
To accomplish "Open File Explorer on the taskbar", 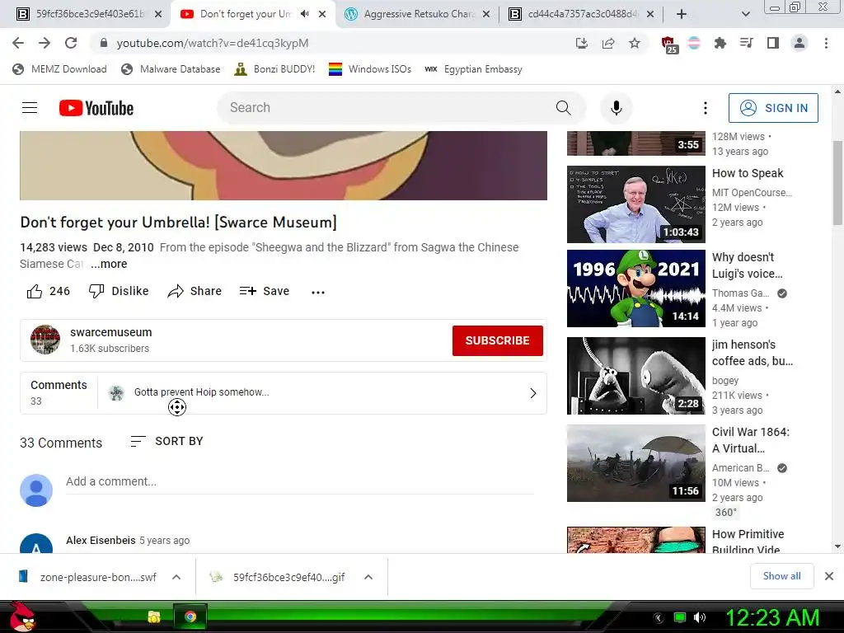I will click(154, 617).
